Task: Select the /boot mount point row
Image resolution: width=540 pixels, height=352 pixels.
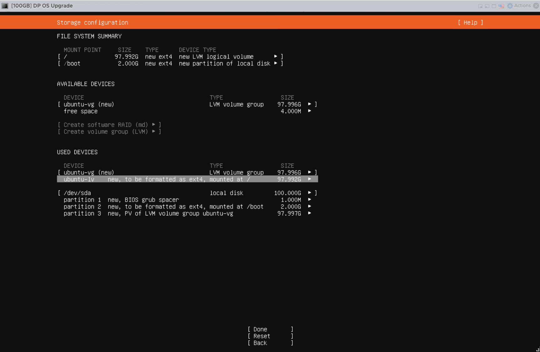Action: [x=170, y=63]
